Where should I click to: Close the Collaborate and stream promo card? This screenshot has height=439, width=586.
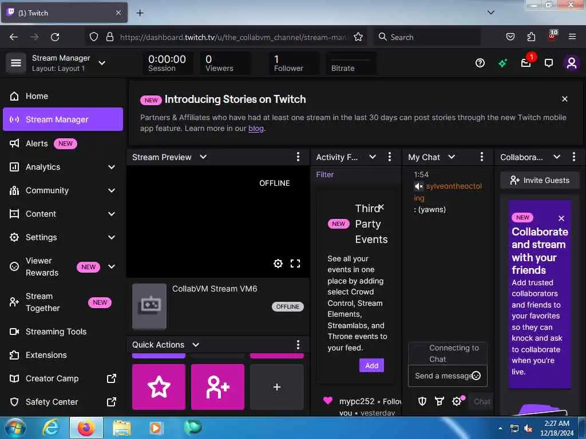561,218
